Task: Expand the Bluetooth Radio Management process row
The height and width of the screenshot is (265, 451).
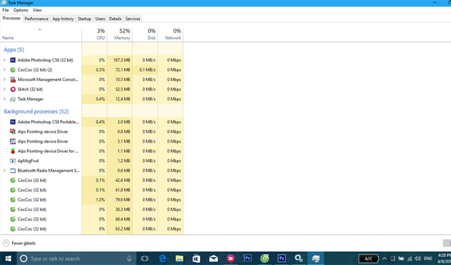Action: pyautogui.click(x=4, y=171)
